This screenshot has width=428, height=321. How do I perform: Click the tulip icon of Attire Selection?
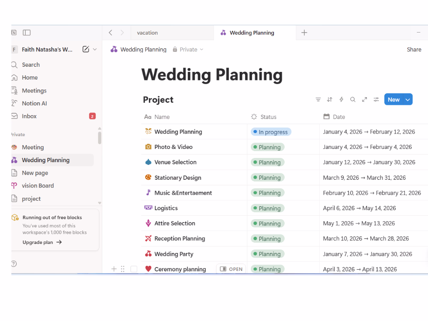coord(148,223)
